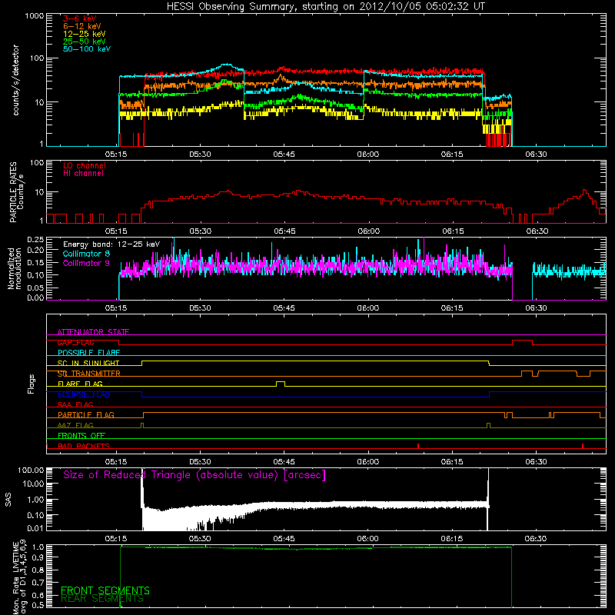This screenshot has width=615, height=615.
Task: Select the green 25-50 keV legend label
Action: click(x=85, y=42)
